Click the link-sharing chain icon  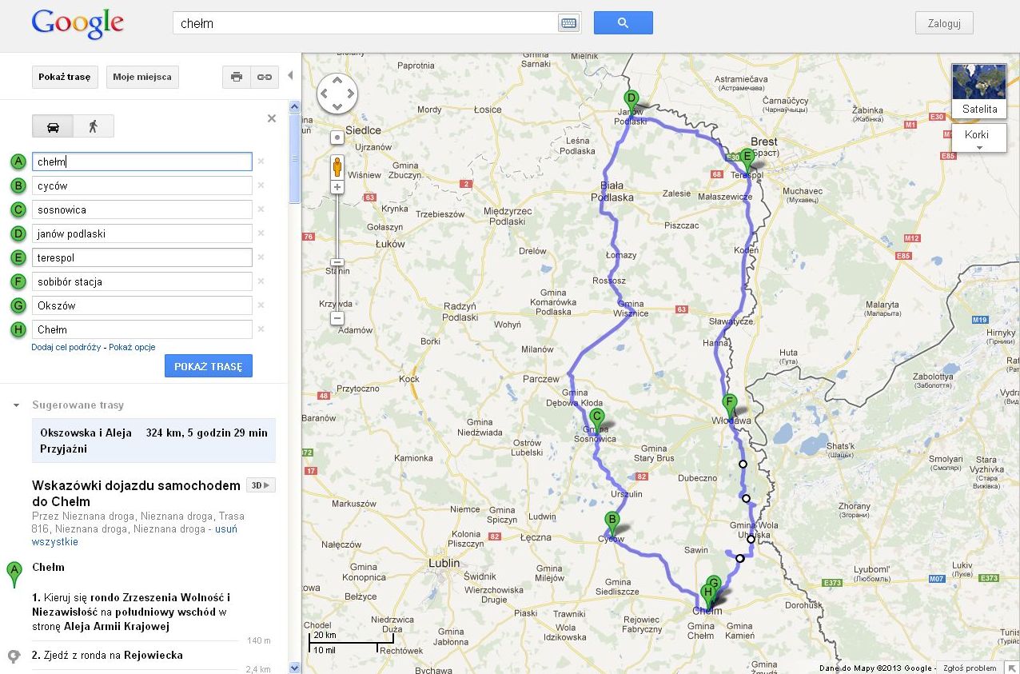coord(263,77)
